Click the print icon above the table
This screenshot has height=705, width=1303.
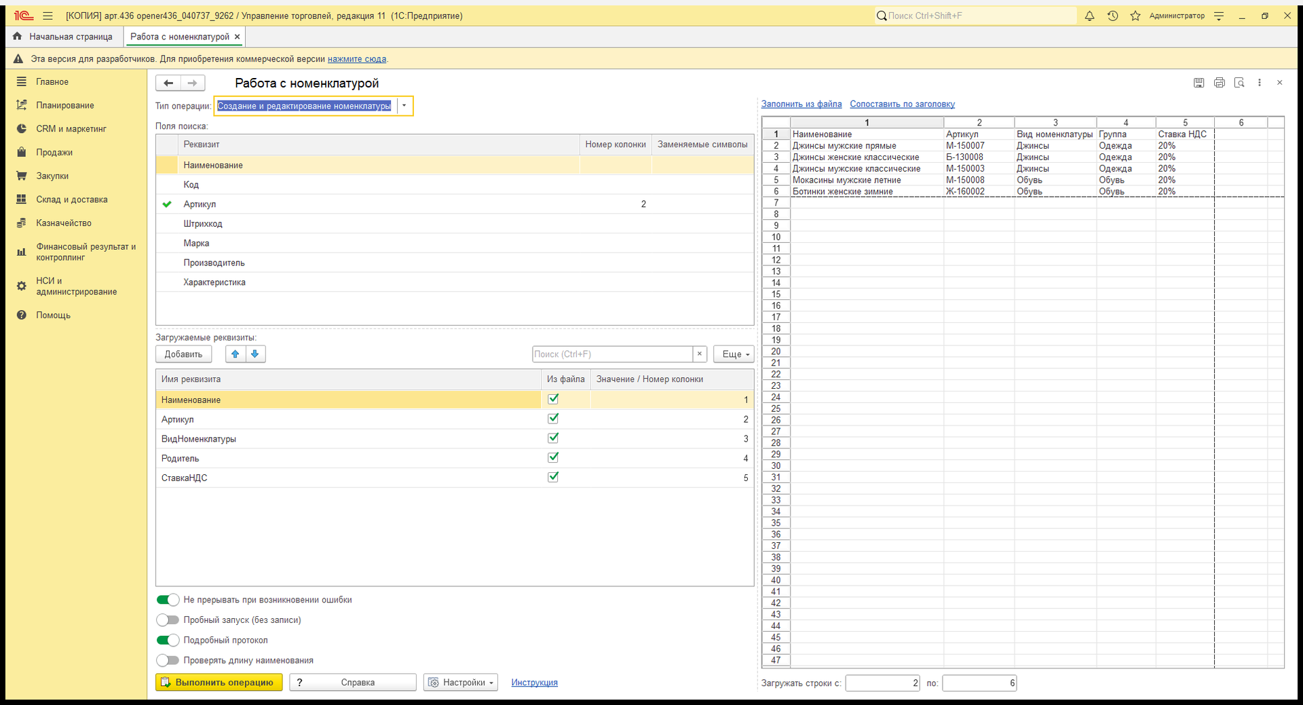(1220, 83)
